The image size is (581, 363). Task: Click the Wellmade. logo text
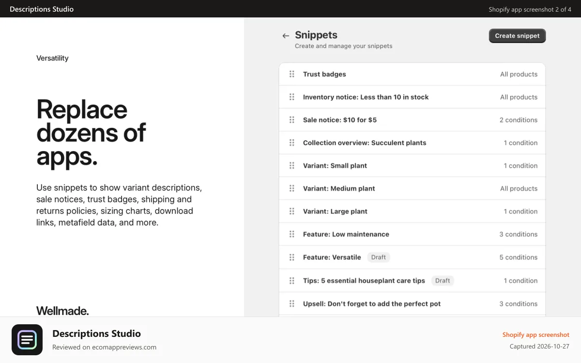pyautogui.click(x=62, y=311)
